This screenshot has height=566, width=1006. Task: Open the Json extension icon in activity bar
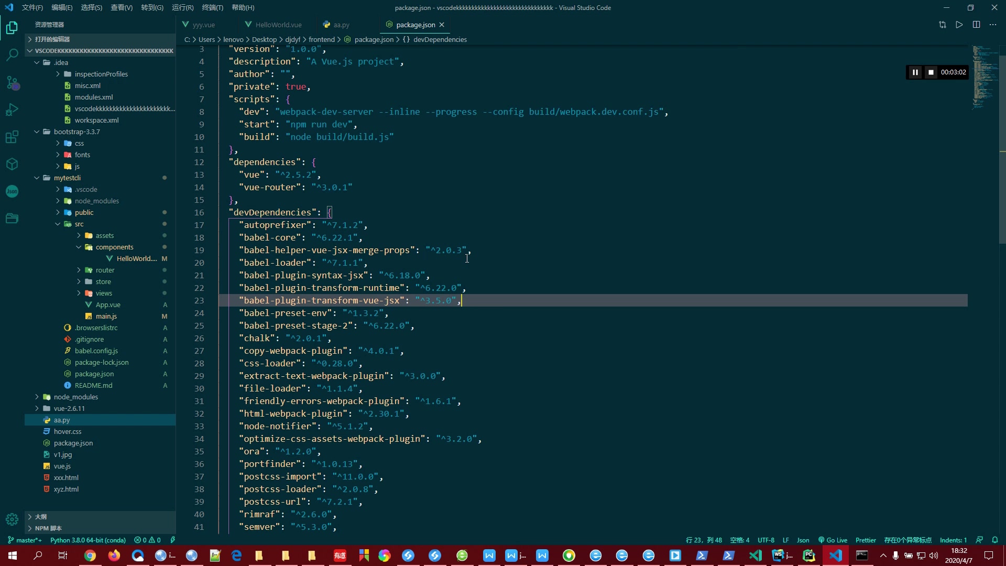pyautogui.click(x=12, y=191)
